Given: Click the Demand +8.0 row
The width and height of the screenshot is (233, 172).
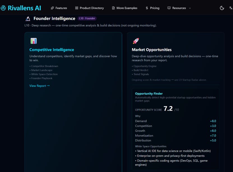Looking at the screenshot, I should 176,121.
